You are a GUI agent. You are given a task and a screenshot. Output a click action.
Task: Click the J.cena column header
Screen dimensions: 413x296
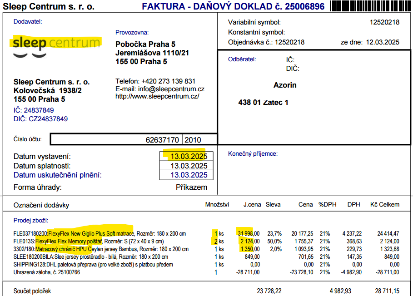point(252,205)
